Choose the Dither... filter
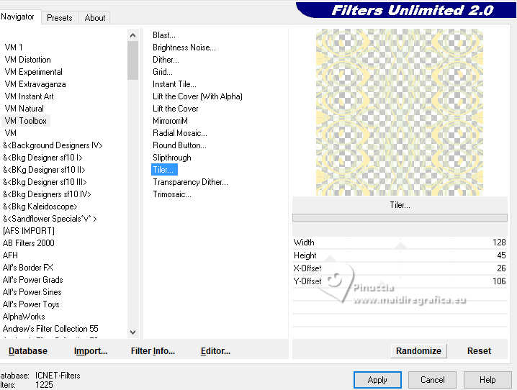Image resolution: width=517 pixels, height=390 pixels. (x=166, y=60)
